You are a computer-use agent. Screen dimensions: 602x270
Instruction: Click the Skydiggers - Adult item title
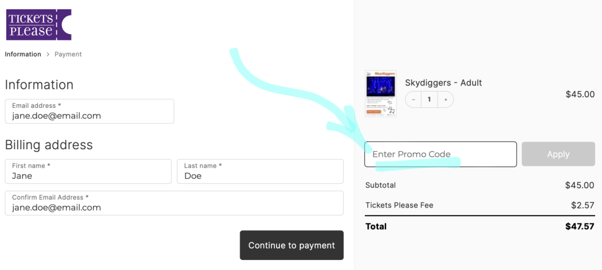click(x=443, y=83)
